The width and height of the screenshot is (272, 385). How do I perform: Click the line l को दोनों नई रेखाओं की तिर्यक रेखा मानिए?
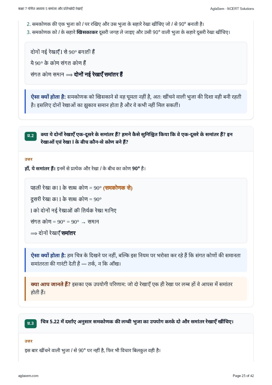tap(74, 210)
